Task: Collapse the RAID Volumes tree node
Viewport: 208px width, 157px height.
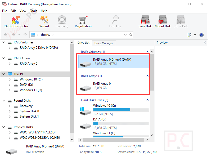Action: pos(4,42)
